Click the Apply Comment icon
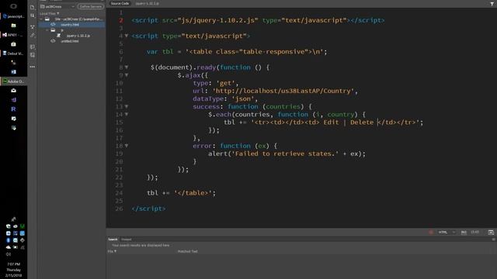 (x=33, y=46)
